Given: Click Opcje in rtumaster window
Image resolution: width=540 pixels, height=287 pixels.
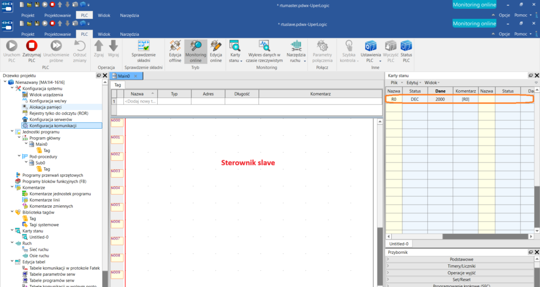Looking at the screenshot, I should click(x=504, y=15).
